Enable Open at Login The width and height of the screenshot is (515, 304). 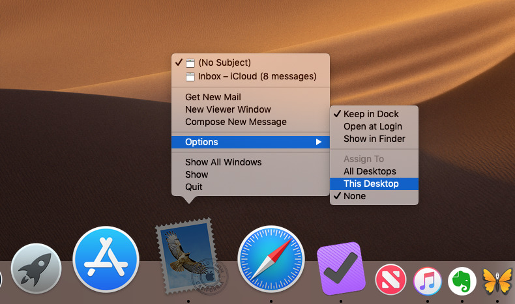[x=374, y=126]
